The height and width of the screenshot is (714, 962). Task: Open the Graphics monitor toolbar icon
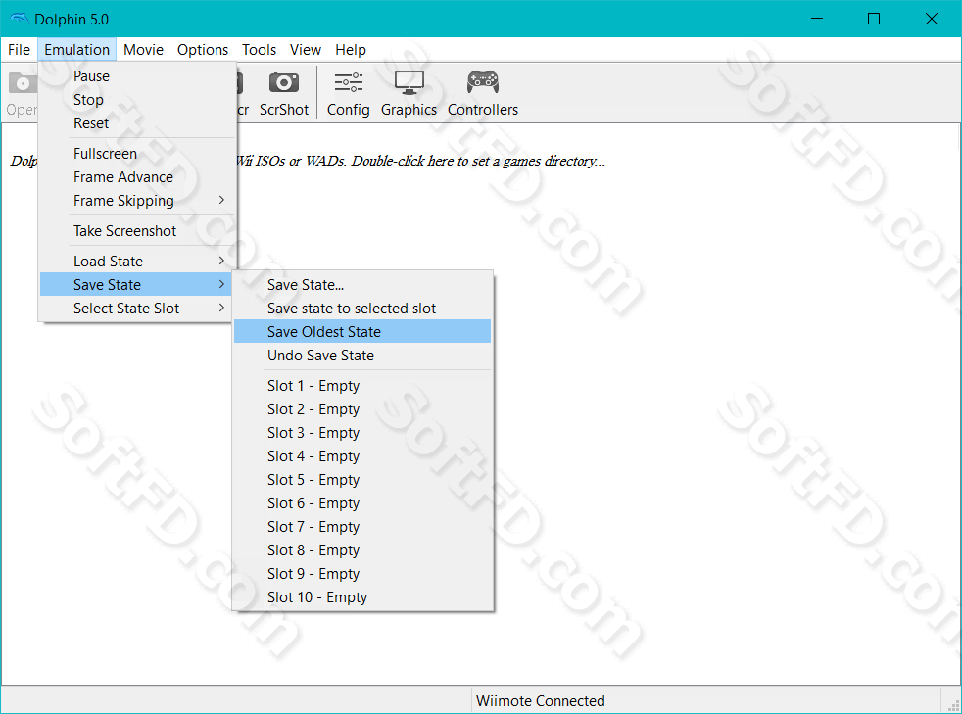(x=409, y=83)
